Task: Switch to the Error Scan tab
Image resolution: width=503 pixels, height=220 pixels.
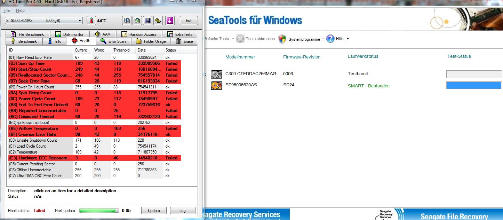Action: tap(113, 41)
